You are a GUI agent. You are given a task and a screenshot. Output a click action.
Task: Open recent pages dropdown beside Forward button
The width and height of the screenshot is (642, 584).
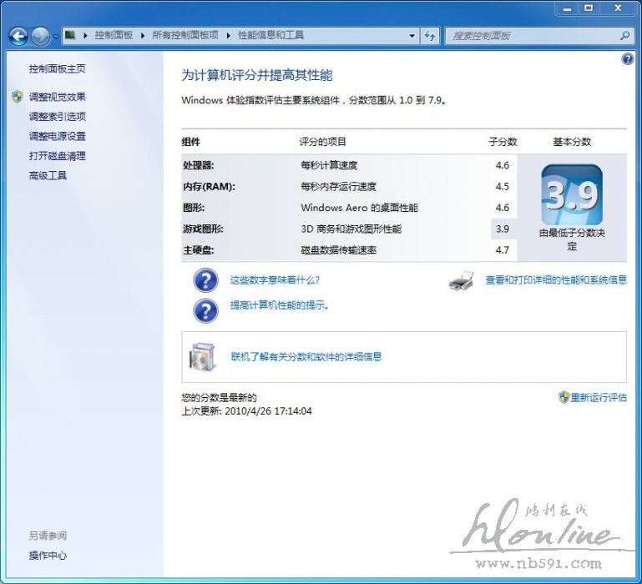[56, 37]
